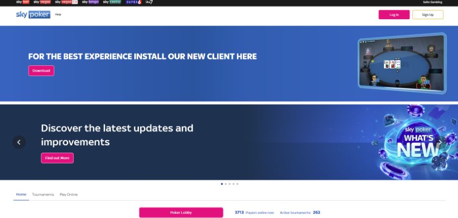Click the poker table client thumbnail
The height and width of the screenshot is (218, 458).
[x=402, y=63]
